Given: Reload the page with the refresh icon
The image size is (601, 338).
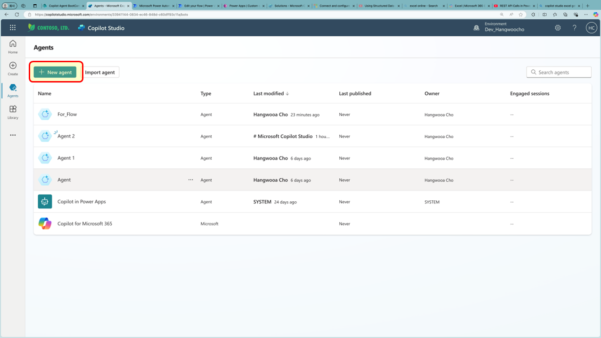Looking at the screenshot, I should [x=17, y=15].
